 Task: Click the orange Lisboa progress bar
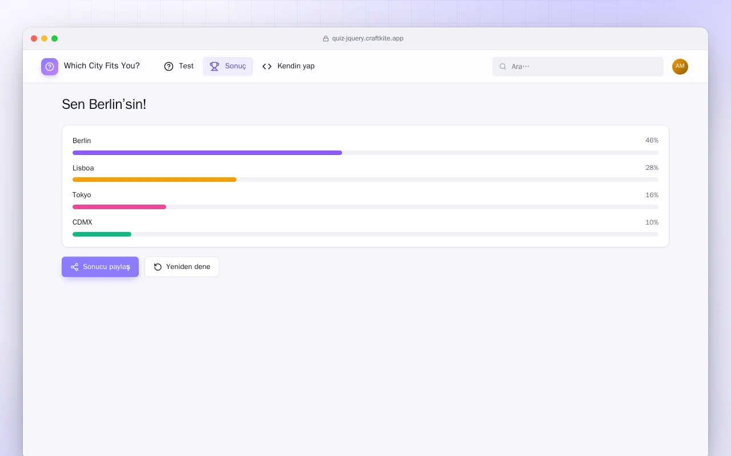154,180
